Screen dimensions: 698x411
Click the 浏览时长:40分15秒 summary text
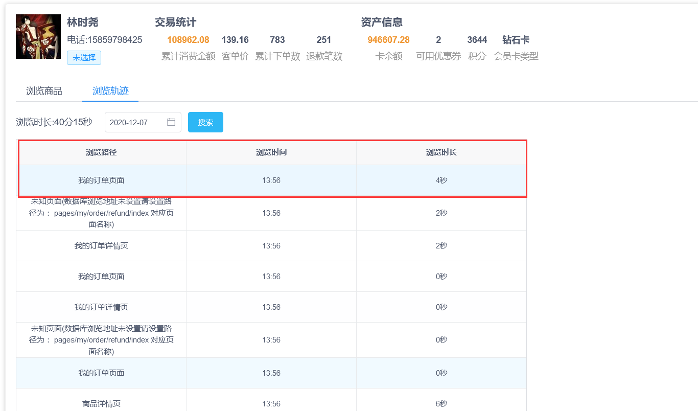tap(54, 122)
